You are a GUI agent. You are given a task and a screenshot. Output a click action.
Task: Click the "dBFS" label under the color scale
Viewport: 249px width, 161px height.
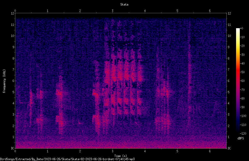coord(241,138)
